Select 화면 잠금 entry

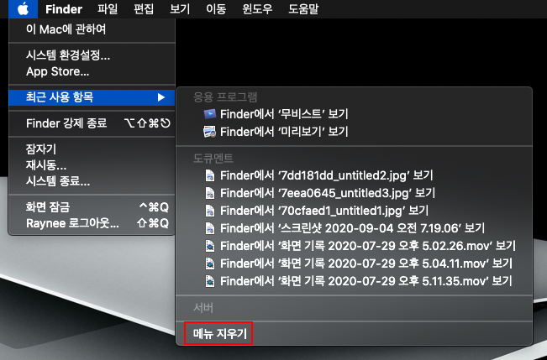(92, 207)
